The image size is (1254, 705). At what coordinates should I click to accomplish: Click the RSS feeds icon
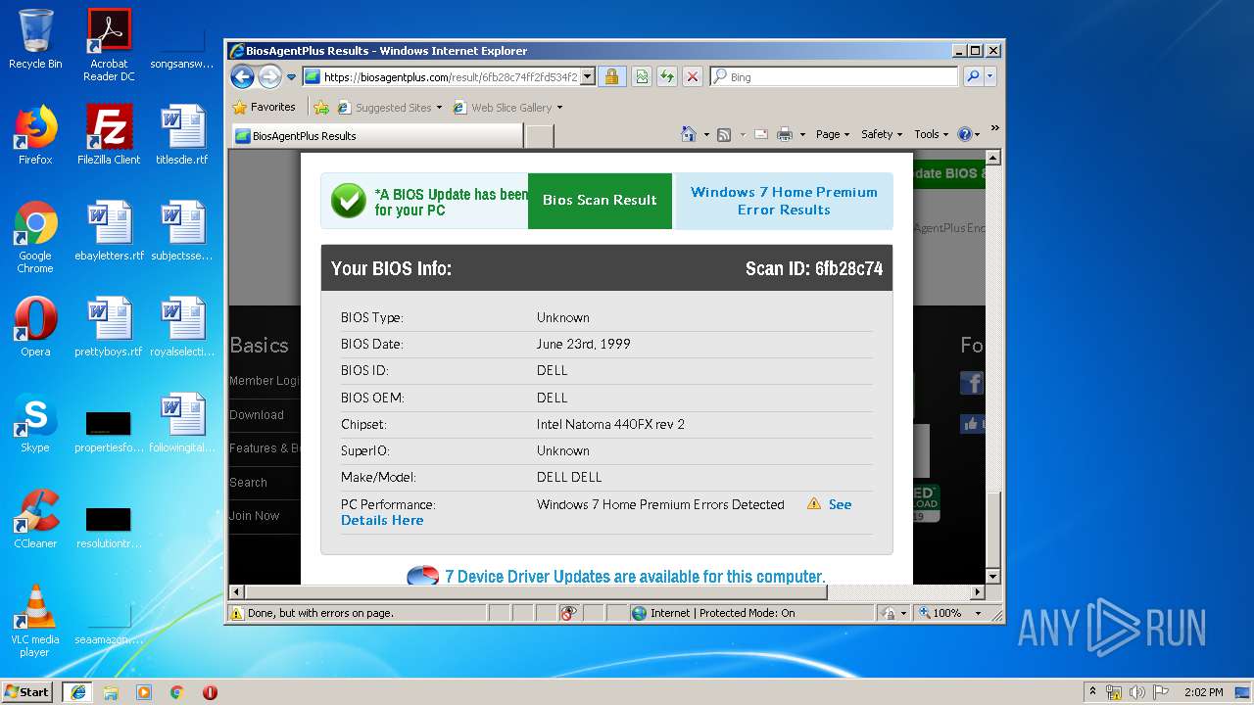tap(724, 134)
